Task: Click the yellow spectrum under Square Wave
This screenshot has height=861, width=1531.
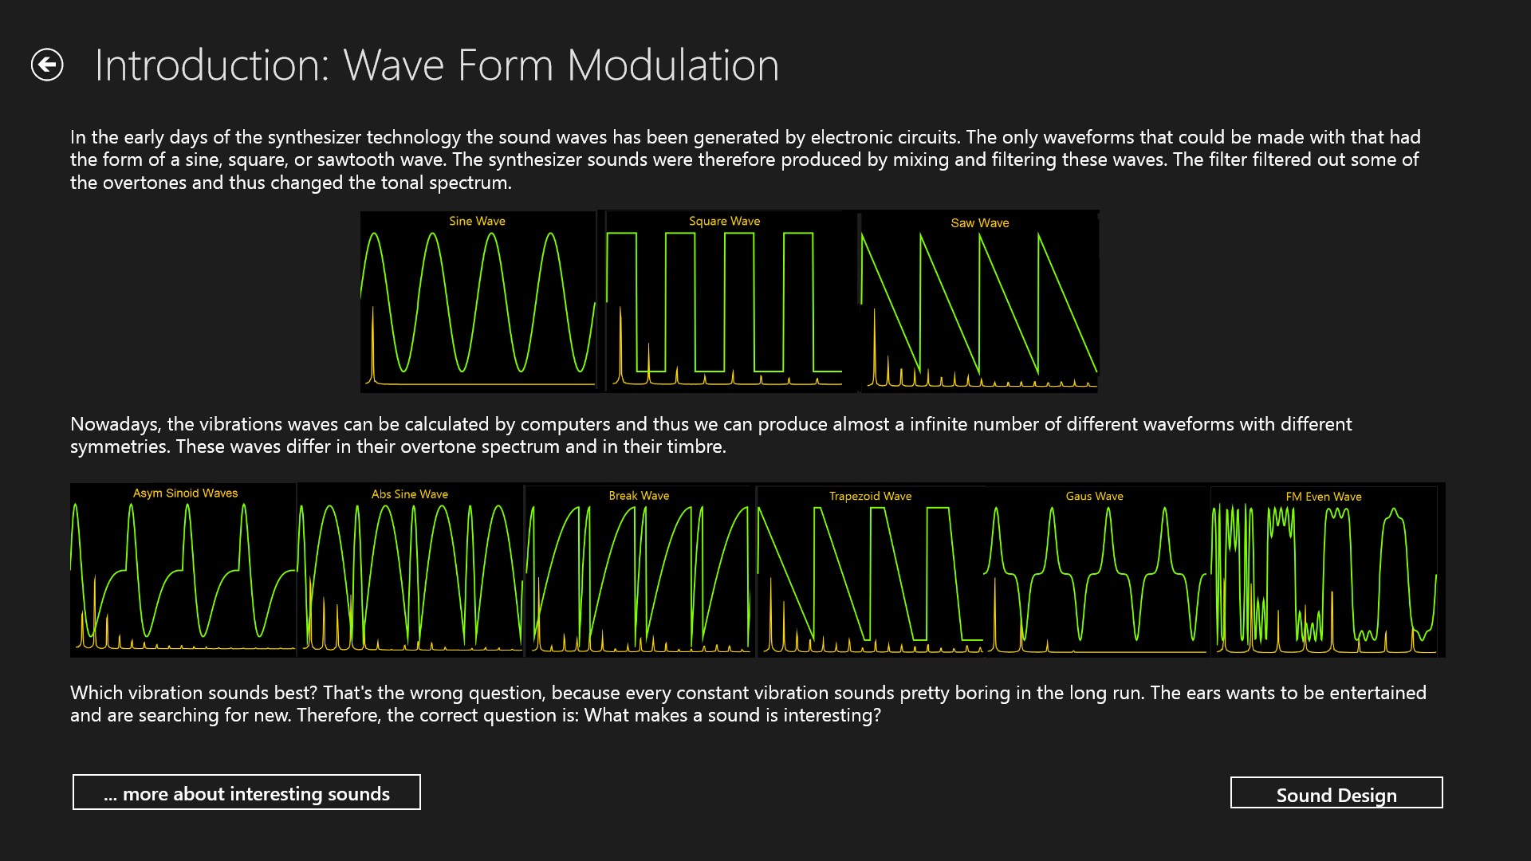Action: pos(726,371)
